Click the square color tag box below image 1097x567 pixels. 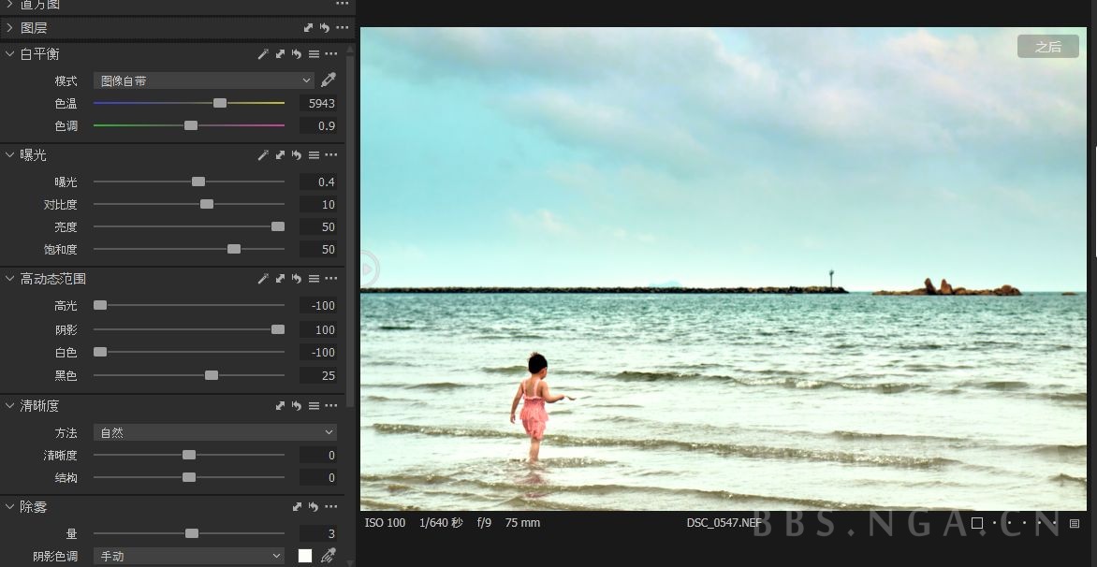point(977,523)
